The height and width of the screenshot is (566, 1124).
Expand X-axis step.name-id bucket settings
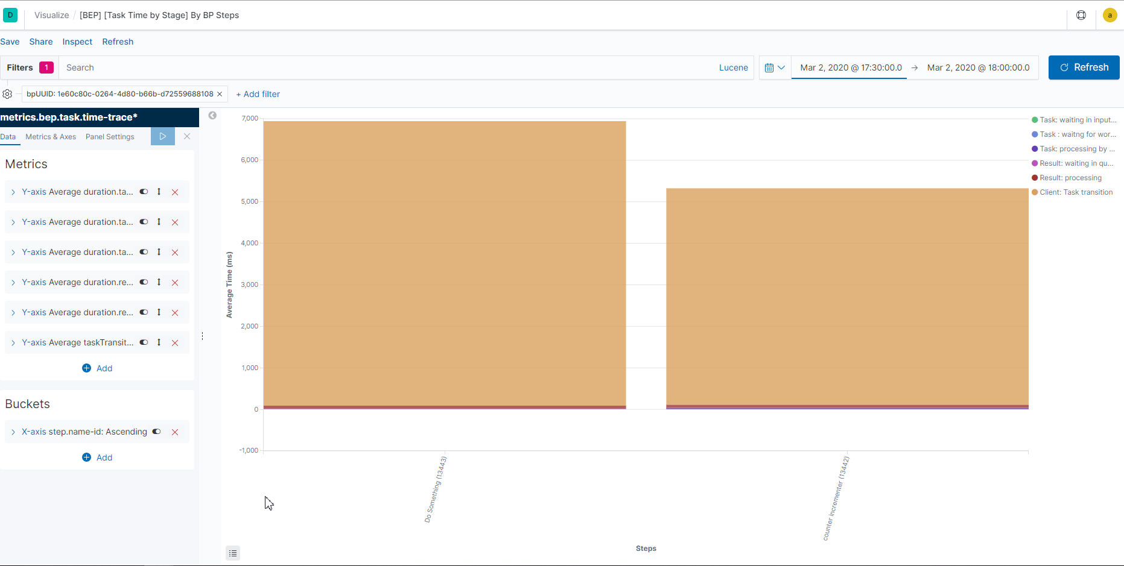13,432
